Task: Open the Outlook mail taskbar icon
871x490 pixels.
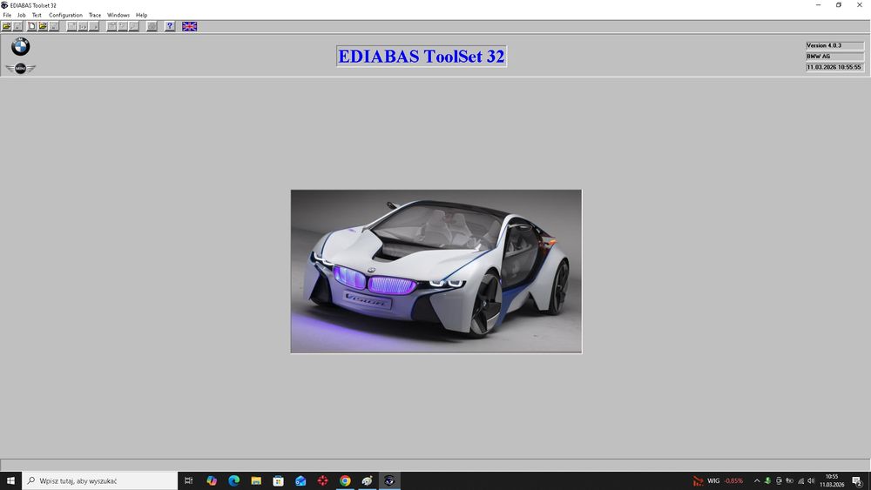Action: click(300, 480)
